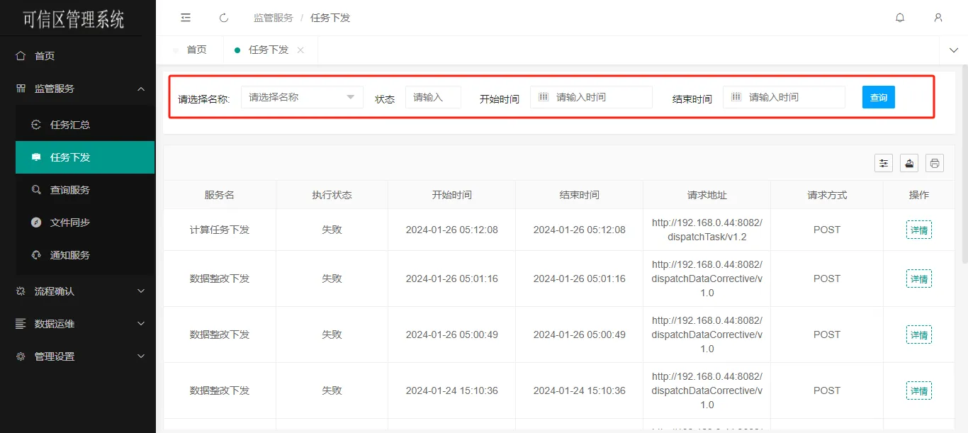The image size is (968, 433).
Task: Open the tab options dropdown arrow
Action: (953, 50)
